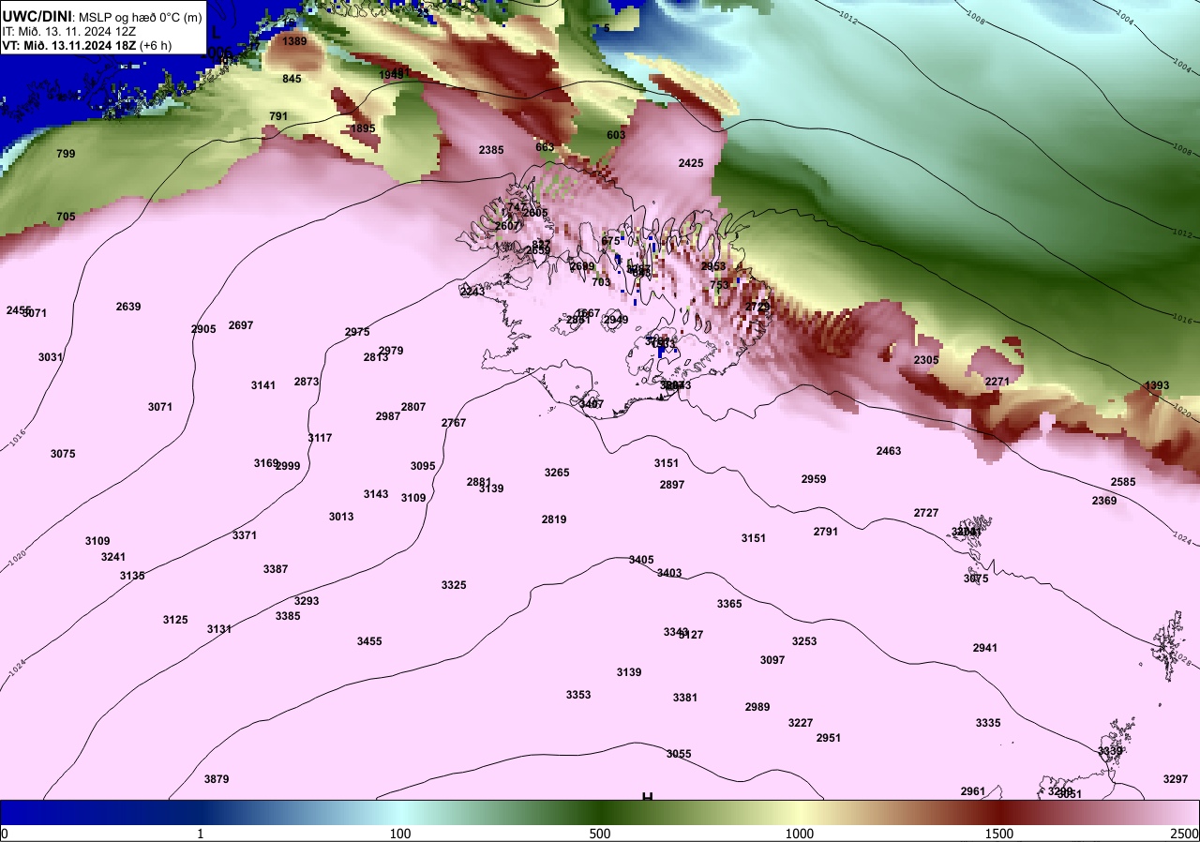
Task: Click the 2873 value
Action: point(307,382)
